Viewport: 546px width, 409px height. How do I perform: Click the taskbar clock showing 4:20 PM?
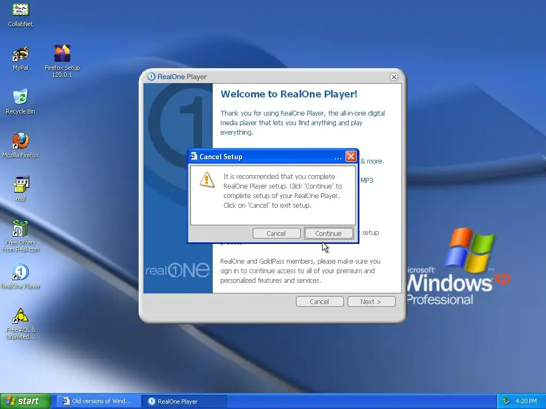click(526, 401)
